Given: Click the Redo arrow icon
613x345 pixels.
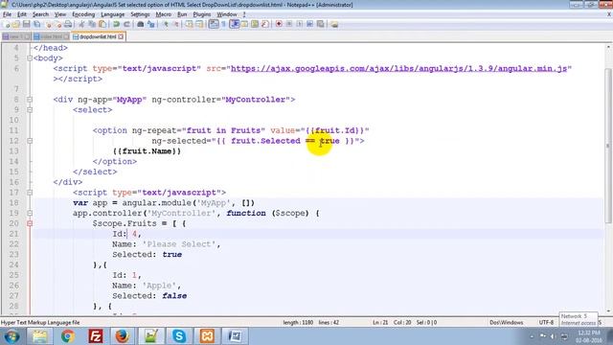Looking at the screenshot, I should (127, 24).
